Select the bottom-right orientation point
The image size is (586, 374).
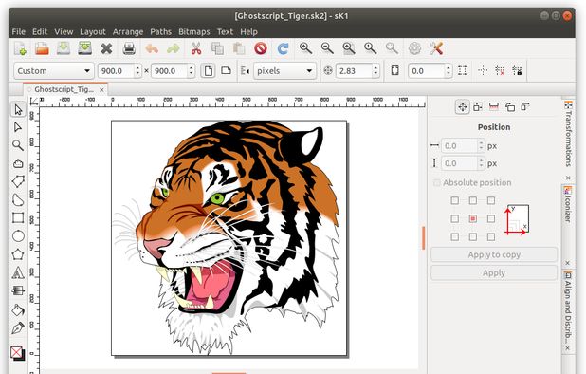pos(491,236)
